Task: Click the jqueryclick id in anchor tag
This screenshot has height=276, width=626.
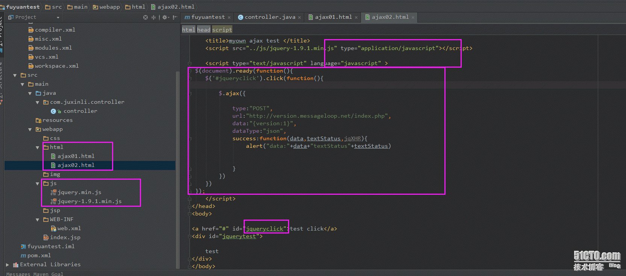Action: [x=264, y=229]
